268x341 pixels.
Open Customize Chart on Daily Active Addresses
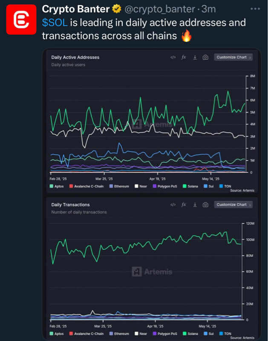(233, 57)
